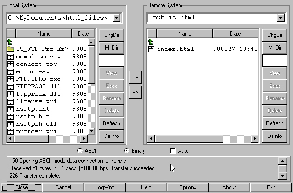Click the FTP95PRO.exe file icon

10,79
